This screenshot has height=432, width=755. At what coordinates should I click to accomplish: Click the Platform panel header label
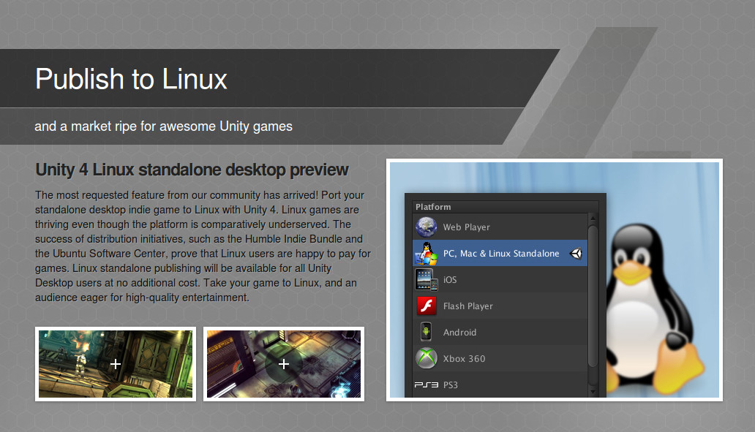pos(433,207)
